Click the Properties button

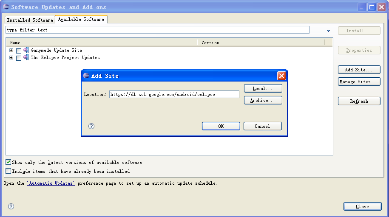359,50
